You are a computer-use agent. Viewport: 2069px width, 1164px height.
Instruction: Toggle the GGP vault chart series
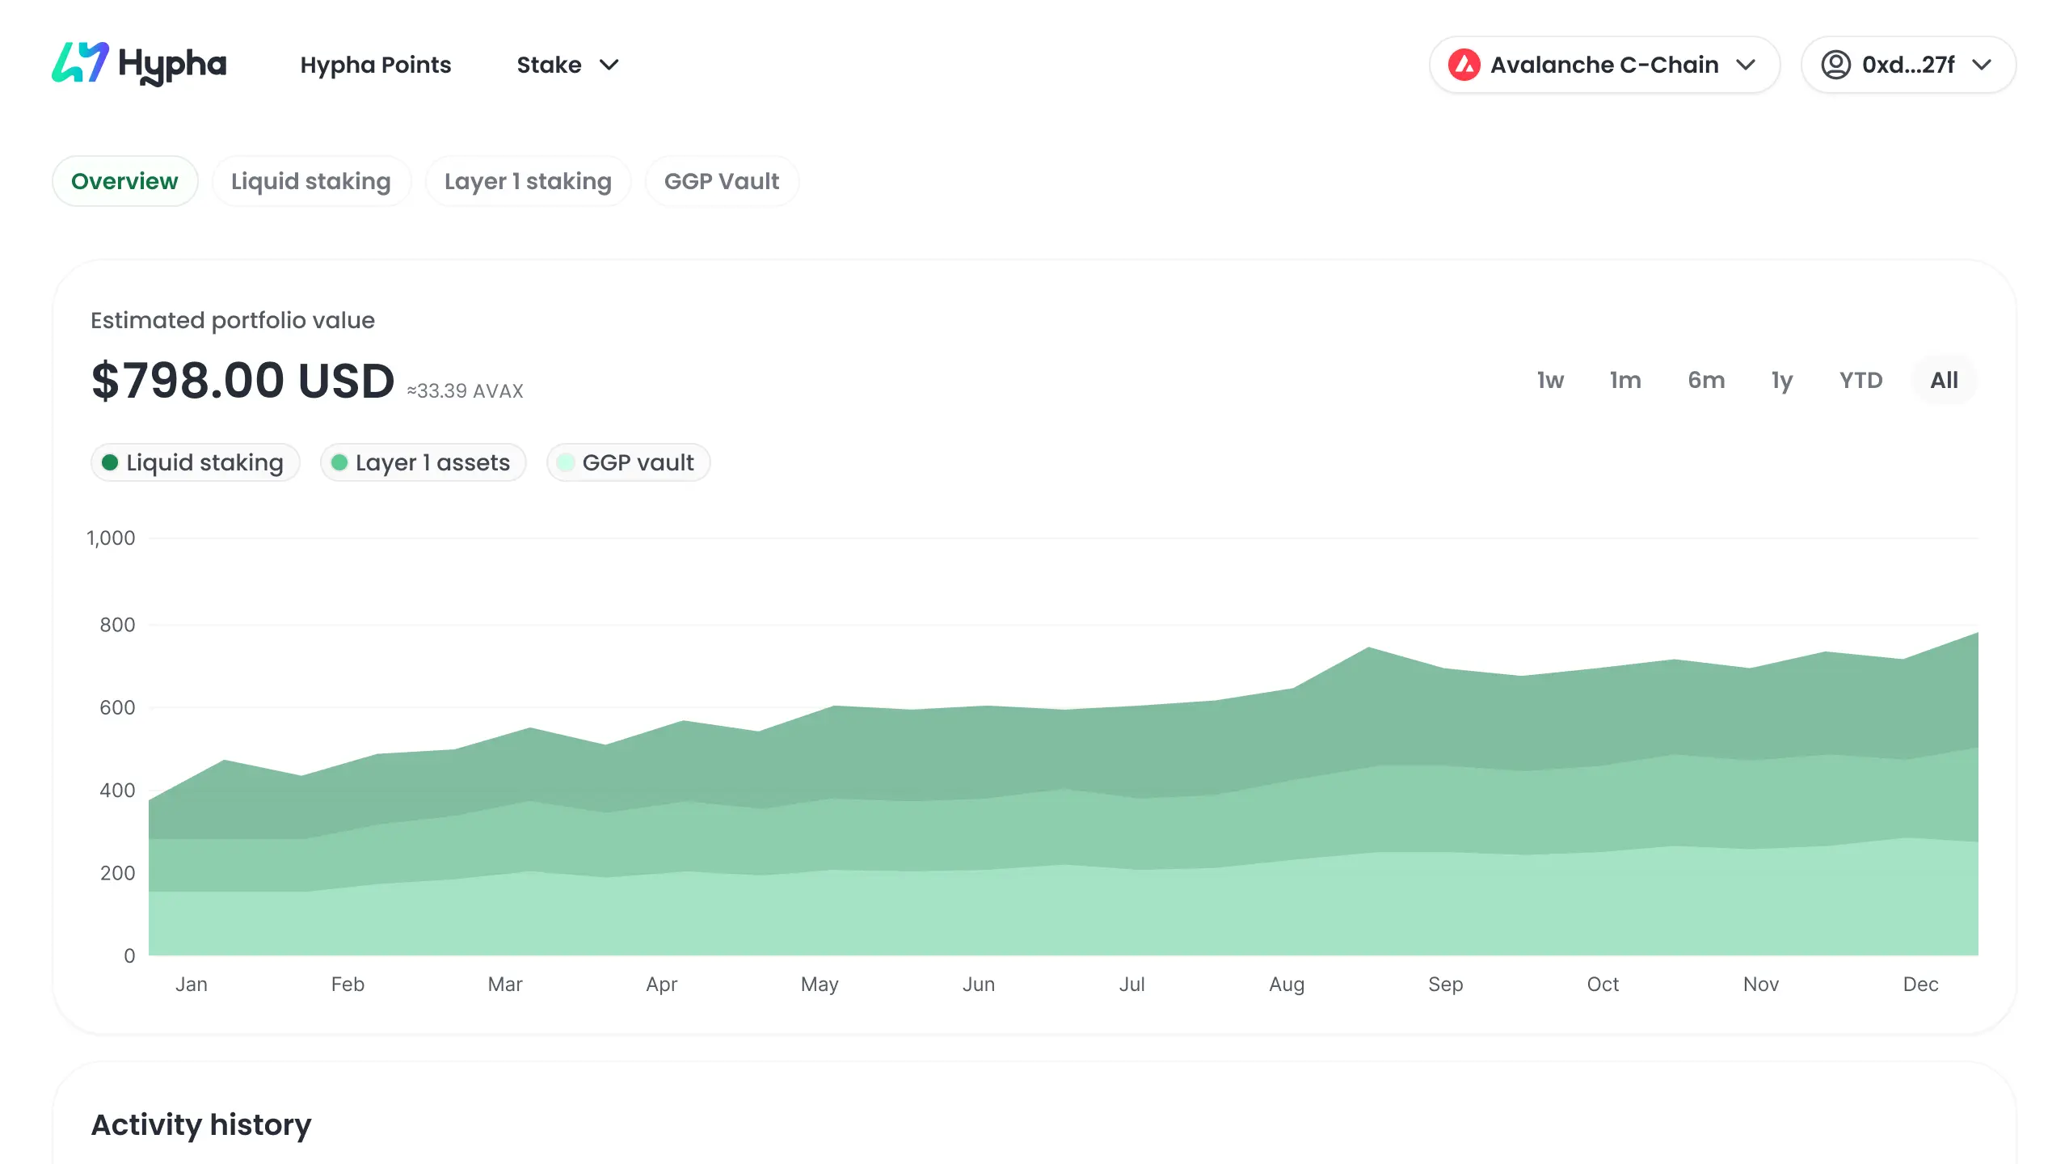628,462
